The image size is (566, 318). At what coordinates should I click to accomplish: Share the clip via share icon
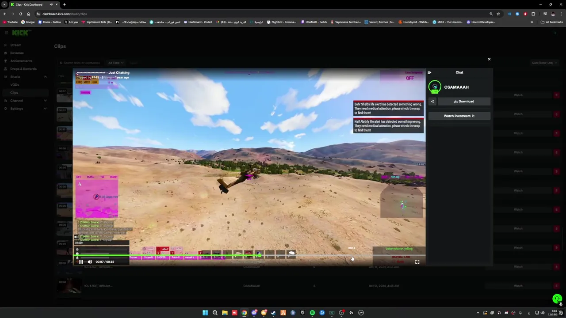432,102
